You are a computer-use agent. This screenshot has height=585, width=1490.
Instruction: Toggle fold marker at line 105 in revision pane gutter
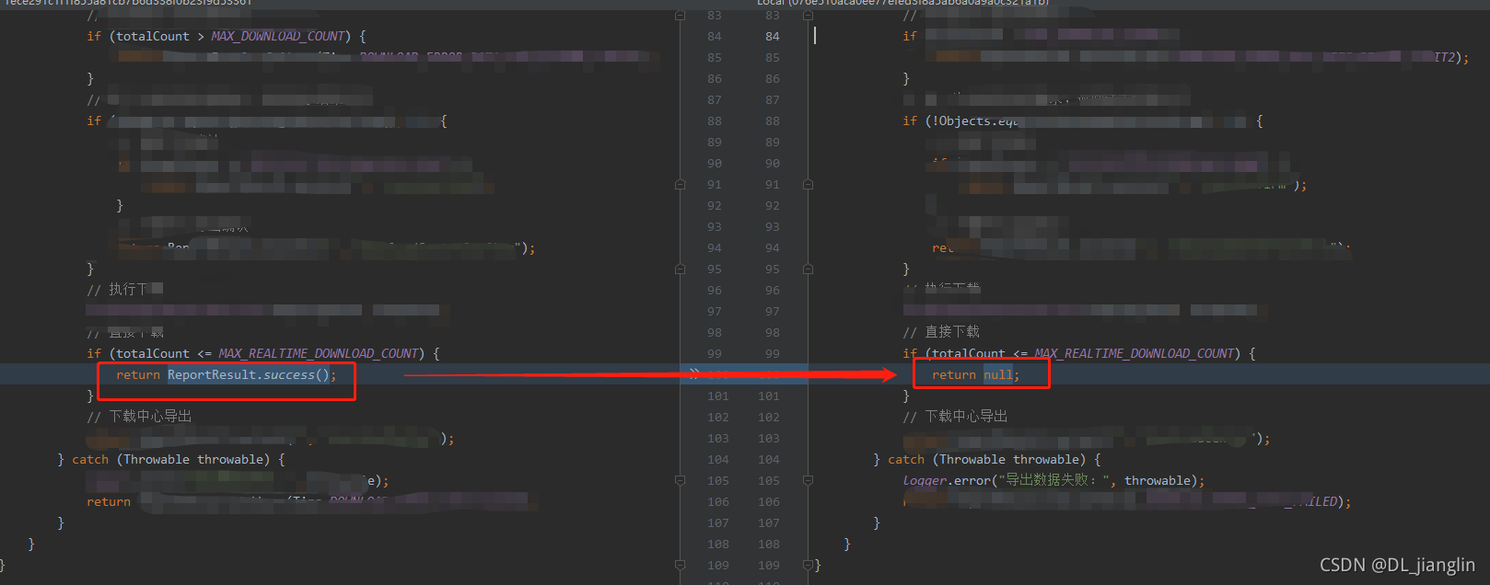coord(681,481)
